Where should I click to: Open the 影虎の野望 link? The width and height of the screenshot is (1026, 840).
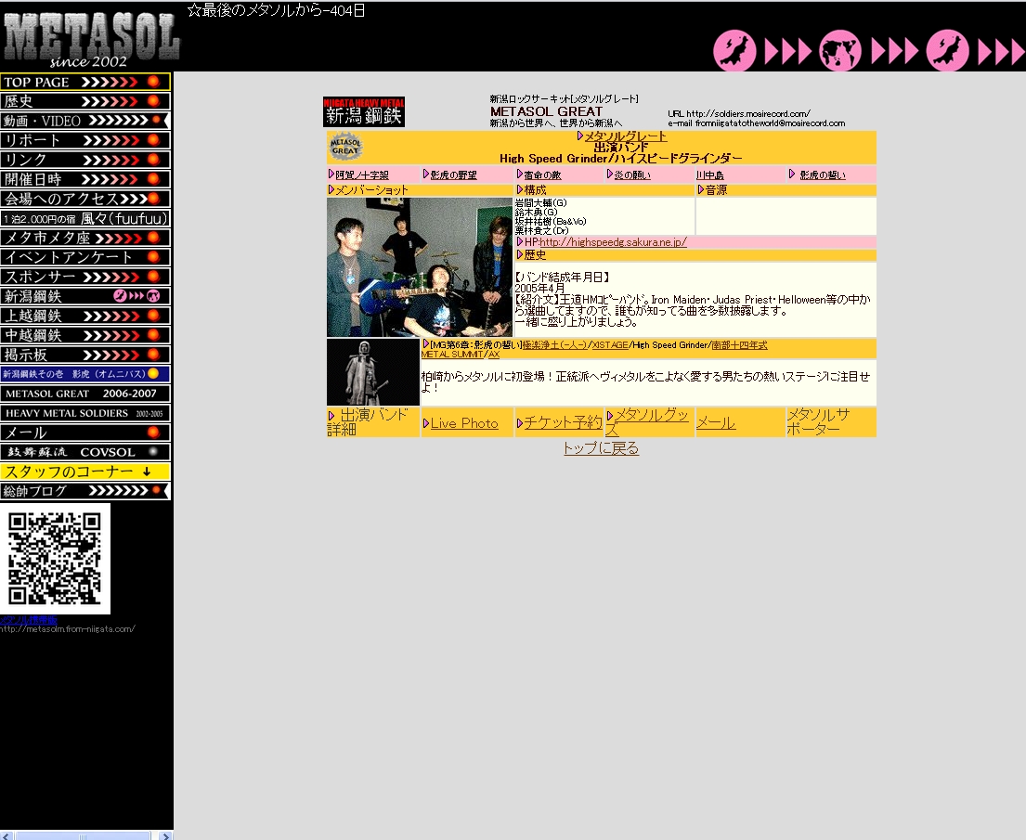pyautogui.click(x=453, y=174)
